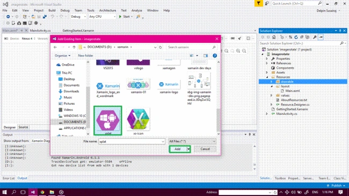The width and height of the screenshot is (349, 196).
Task: Click green Start debugging play icon
Action: 120,17
